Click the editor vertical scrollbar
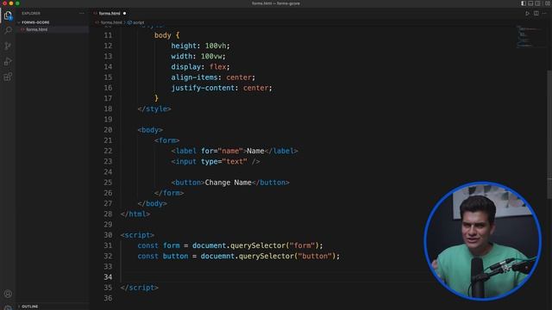 point(549,133)
